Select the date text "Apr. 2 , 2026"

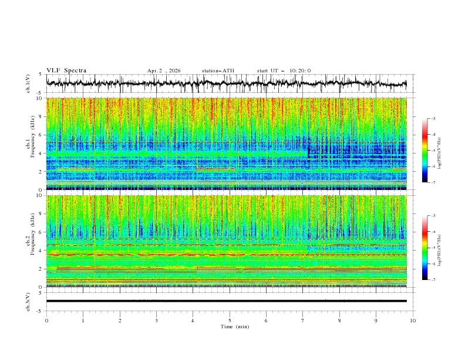pyautogui.click(x=164, y=71)
